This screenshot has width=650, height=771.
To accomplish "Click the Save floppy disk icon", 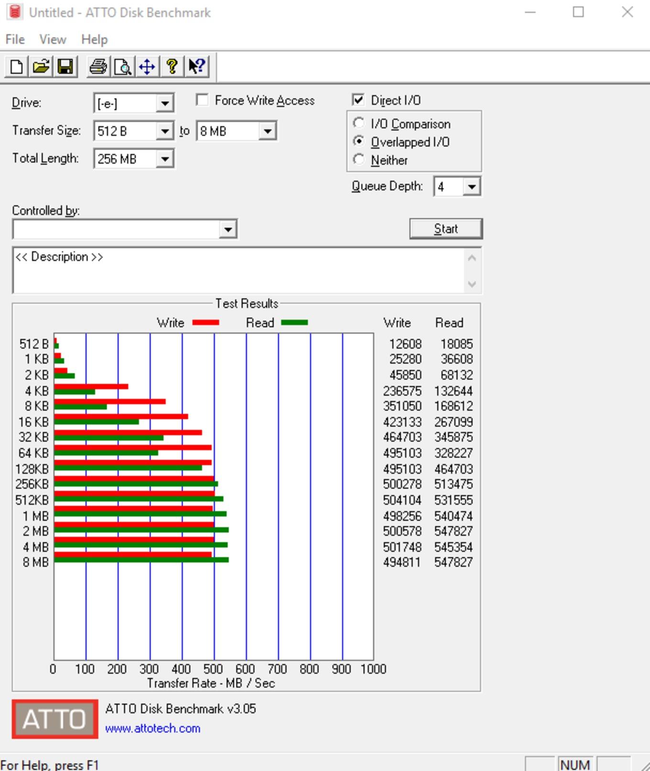I will [x=65, y=66].
